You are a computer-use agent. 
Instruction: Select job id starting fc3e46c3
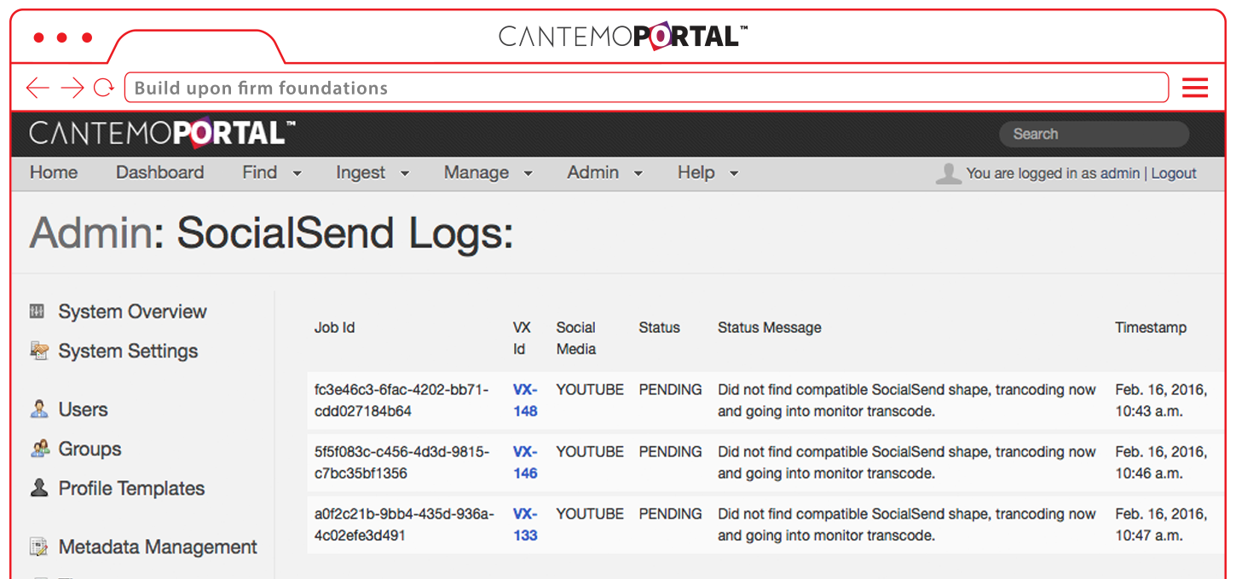coord(401,400)
